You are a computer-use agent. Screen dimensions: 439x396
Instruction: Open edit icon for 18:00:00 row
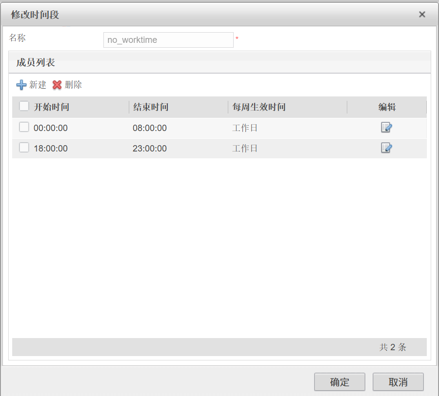point(386,148)
